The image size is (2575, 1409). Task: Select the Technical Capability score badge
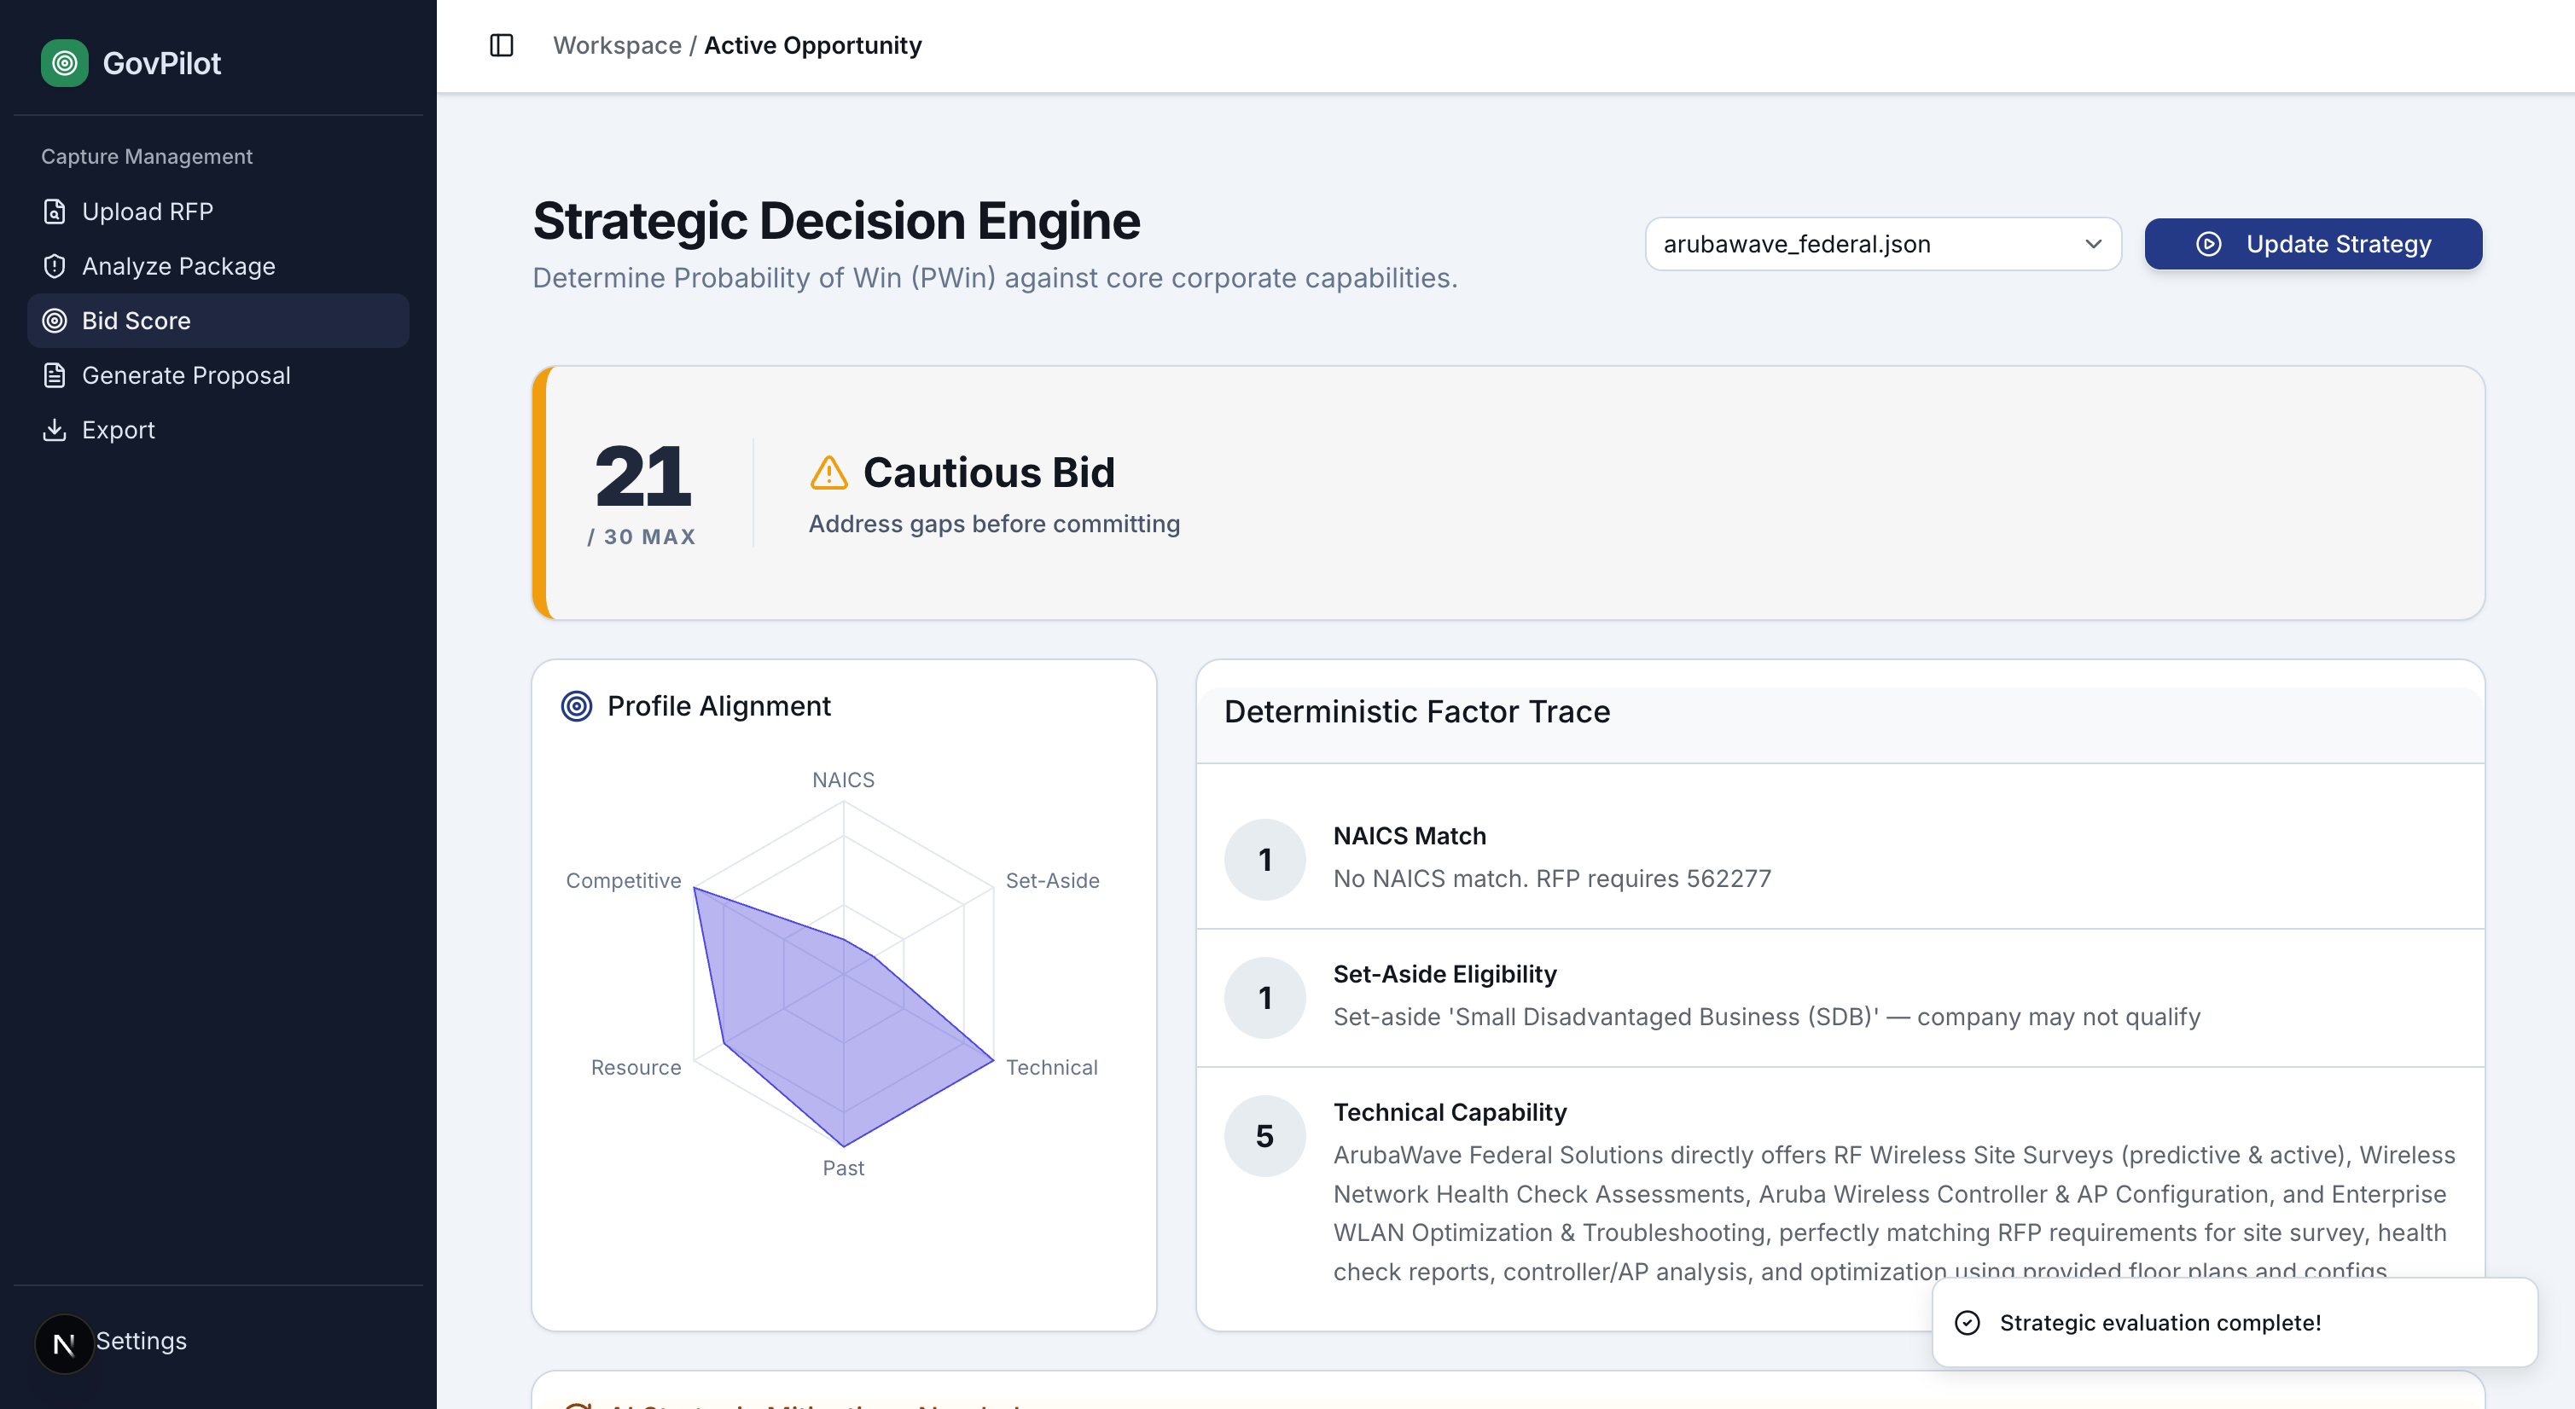pyautogui.click(x=1264, y=1136)
